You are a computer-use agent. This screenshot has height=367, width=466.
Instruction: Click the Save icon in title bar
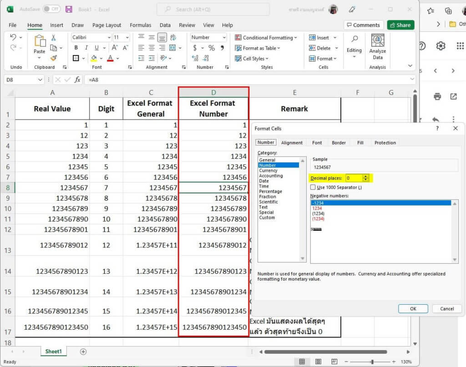click(69, 9)
